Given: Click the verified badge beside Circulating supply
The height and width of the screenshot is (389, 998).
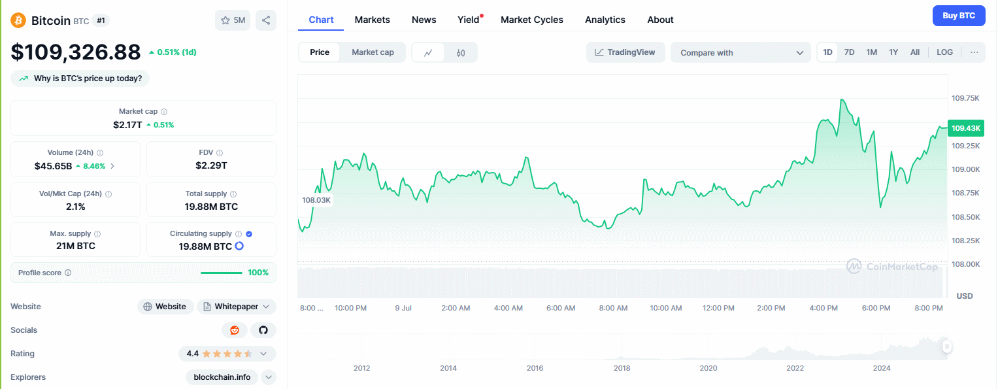Looking at the screenshot, I should pyautogui.click(x=249, y=234).
